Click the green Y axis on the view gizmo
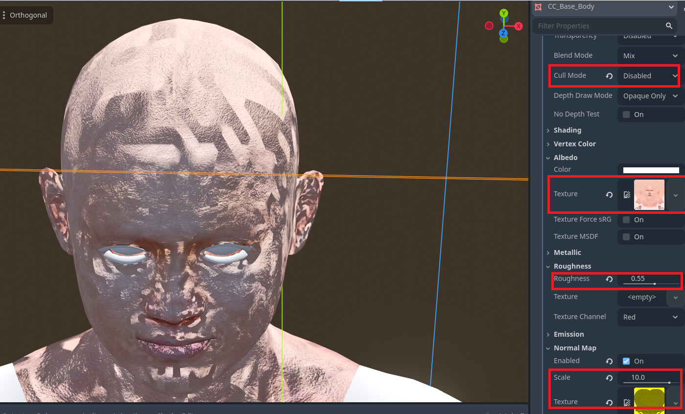Viewport: 685px width, 414px height. [x=503, y=12]
